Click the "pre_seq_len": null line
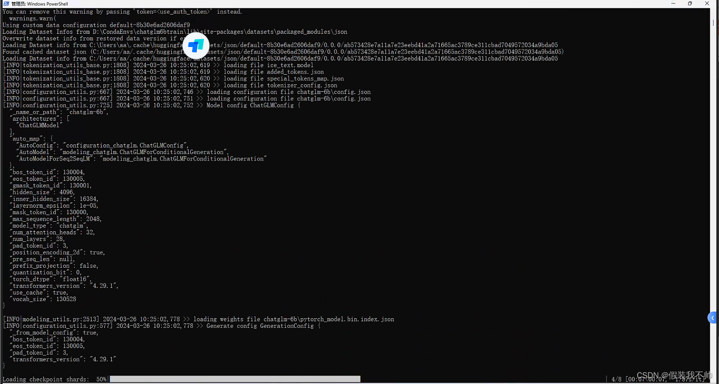The image size is (719, 384). coord(42,259)
